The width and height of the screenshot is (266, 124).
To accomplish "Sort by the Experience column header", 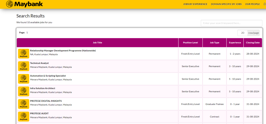I will 235,43.
